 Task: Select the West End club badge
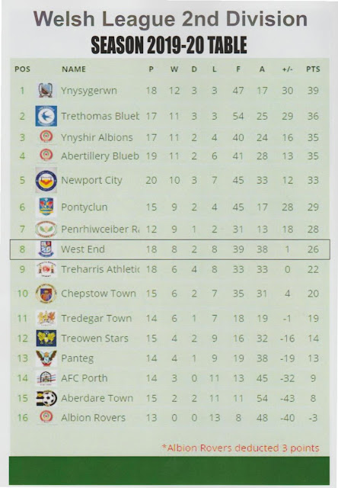[46, 249]
